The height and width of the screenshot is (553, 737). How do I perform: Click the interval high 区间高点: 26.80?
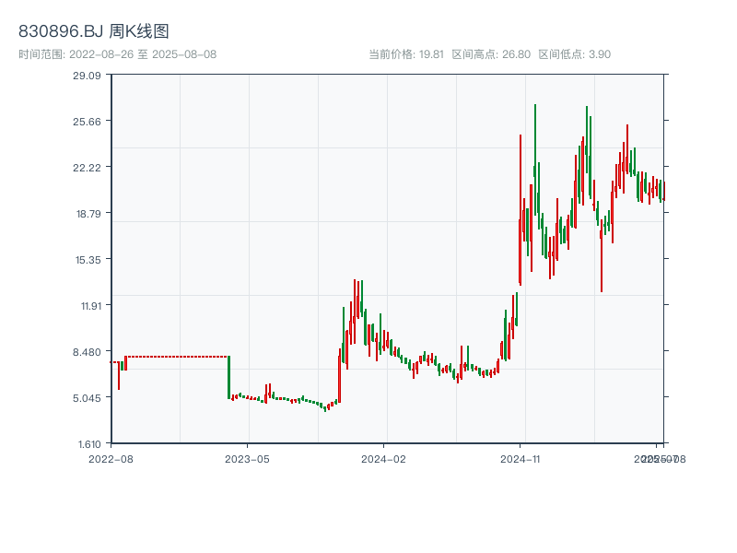[x=491, y=54]
